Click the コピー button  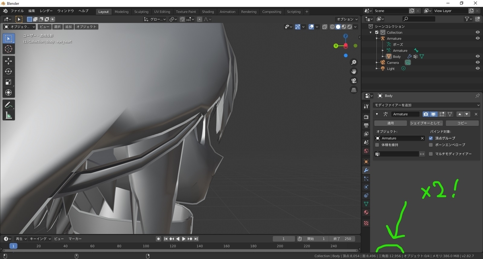pyautogui.click(x=462, y=123)
